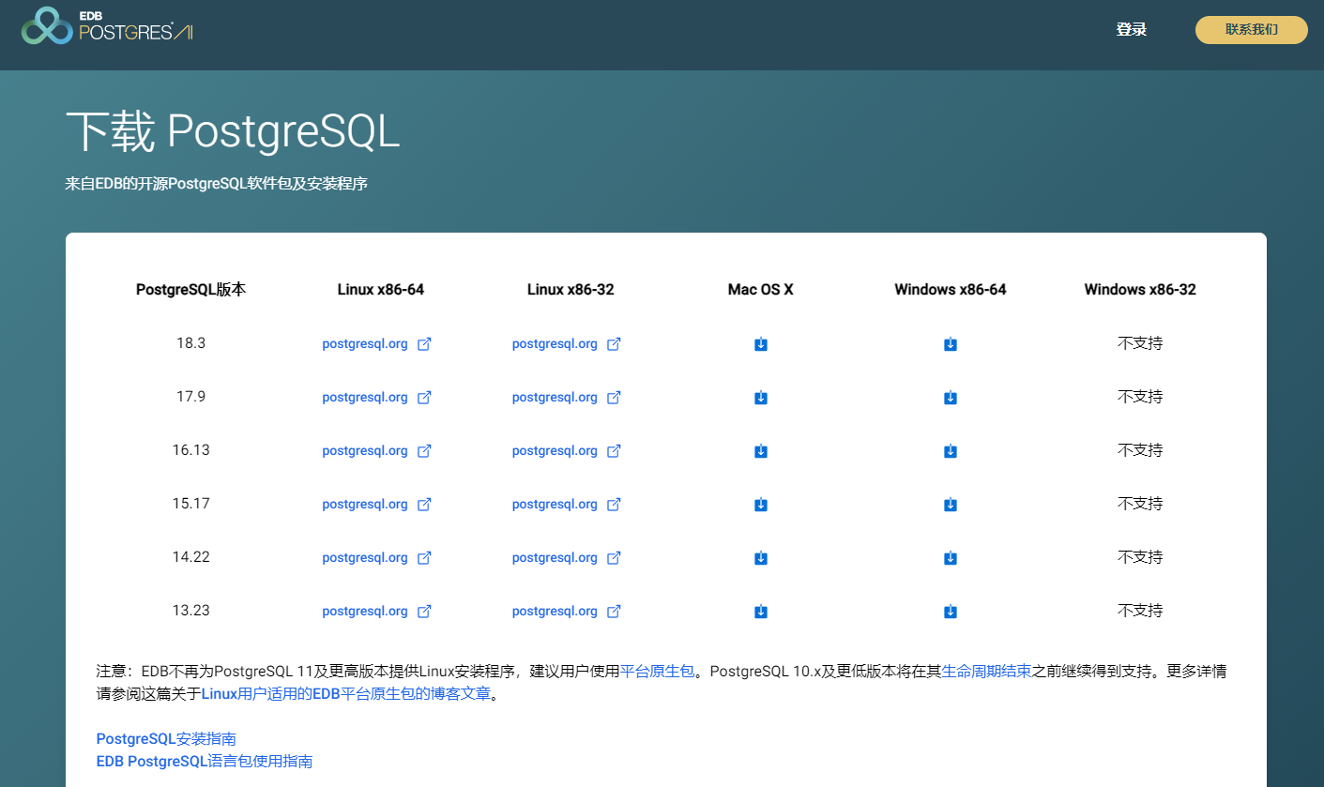The image size is (1324, 787).
Task: Download Windows x86-64 installer for 17.9
Action: tap(951, 398)
